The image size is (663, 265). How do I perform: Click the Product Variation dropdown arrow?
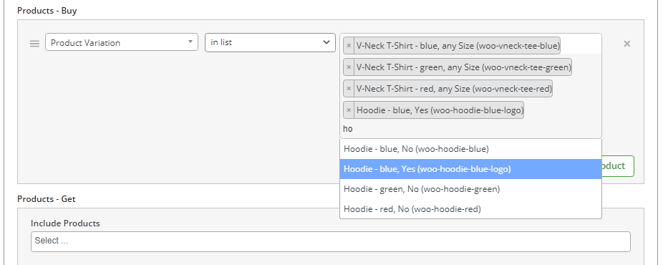click(190, 42)
